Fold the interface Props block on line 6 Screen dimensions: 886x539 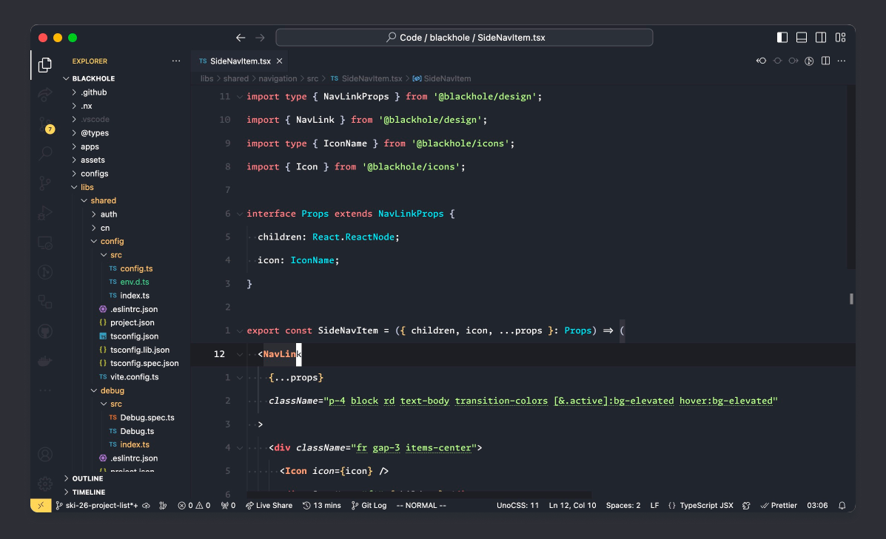pos(240,214)
